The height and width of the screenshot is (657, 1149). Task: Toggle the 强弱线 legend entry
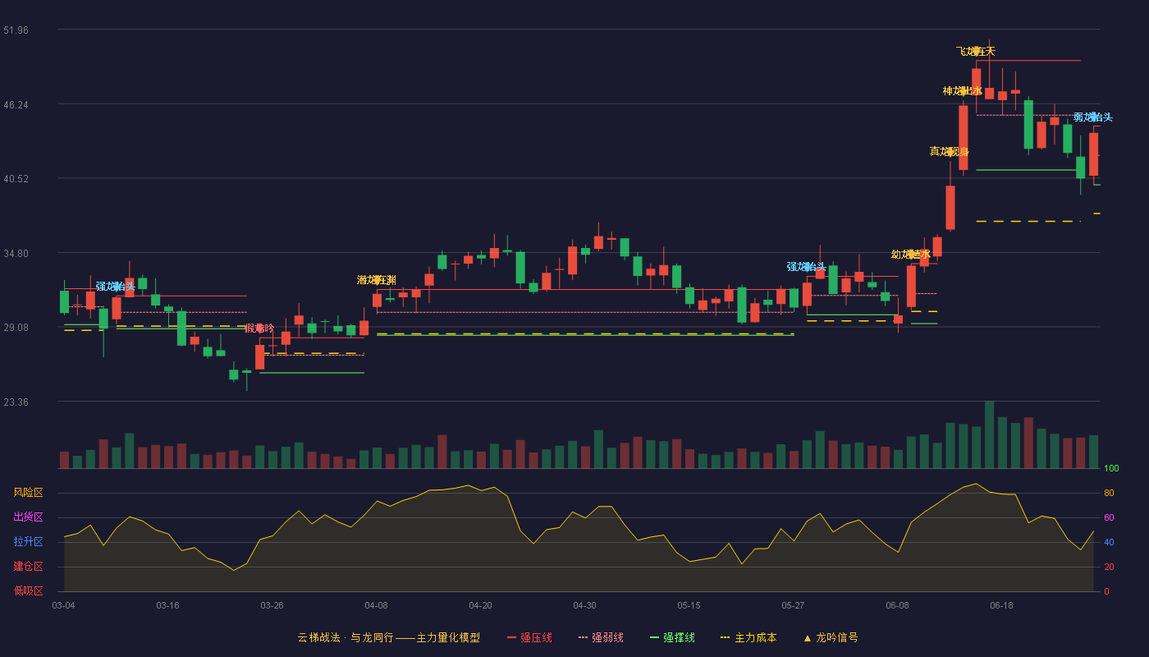pos(601,637)
